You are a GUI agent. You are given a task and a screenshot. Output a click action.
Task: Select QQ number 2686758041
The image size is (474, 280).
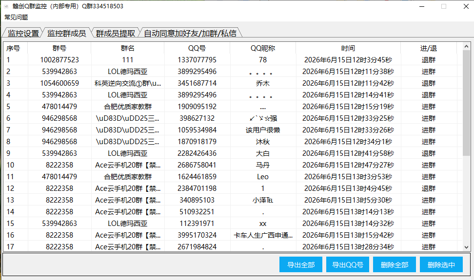tap(197, 165)
